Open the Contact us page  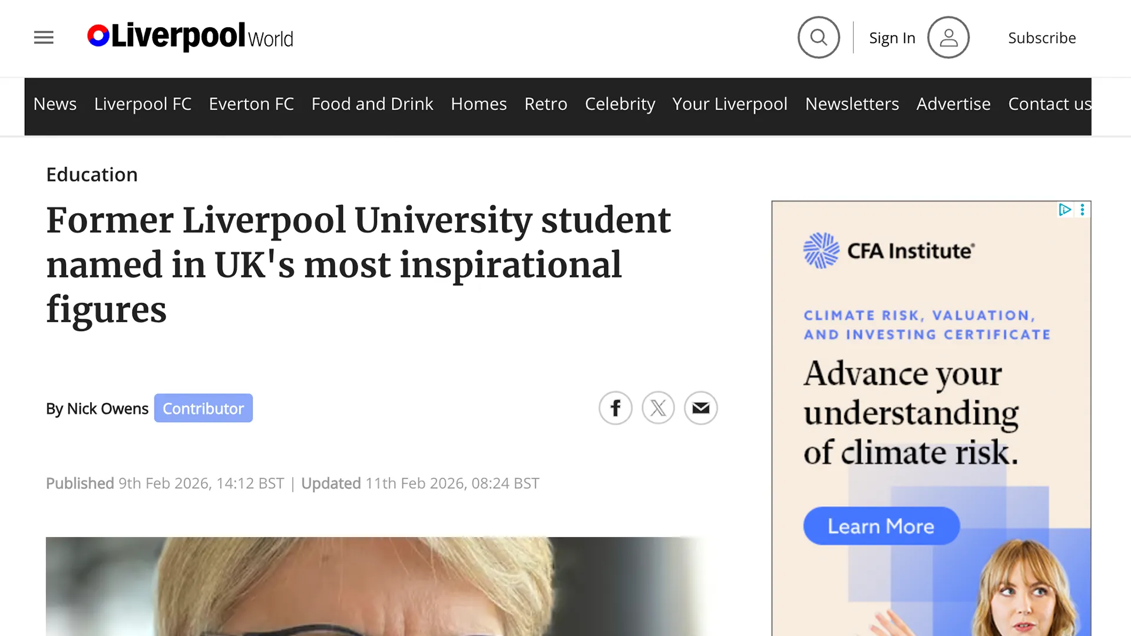(x=1050, y=104)
